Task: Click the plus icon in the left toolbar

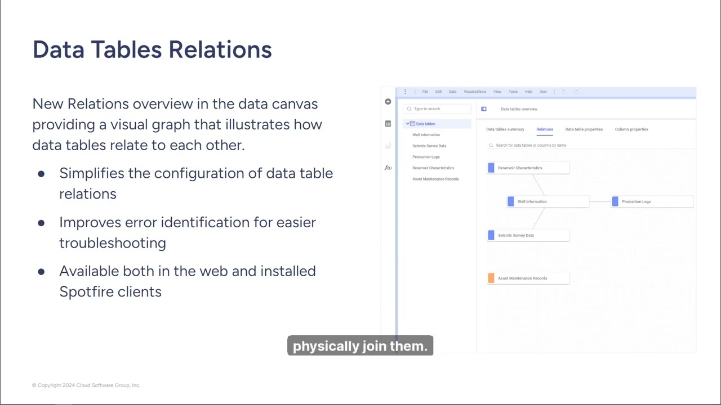Action: (388, 101)
